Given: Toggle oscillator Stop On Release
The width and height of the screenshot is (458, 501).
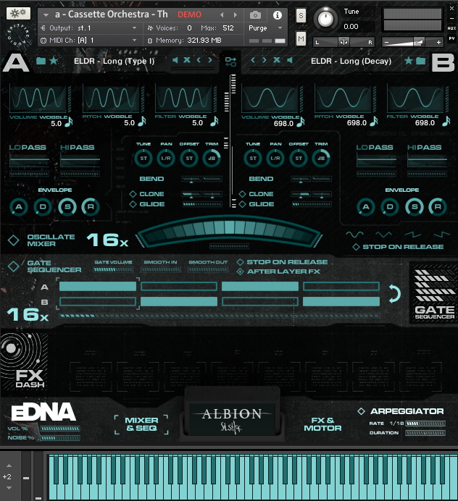Looking at the screenshot, I should click(x=356, y=247).
